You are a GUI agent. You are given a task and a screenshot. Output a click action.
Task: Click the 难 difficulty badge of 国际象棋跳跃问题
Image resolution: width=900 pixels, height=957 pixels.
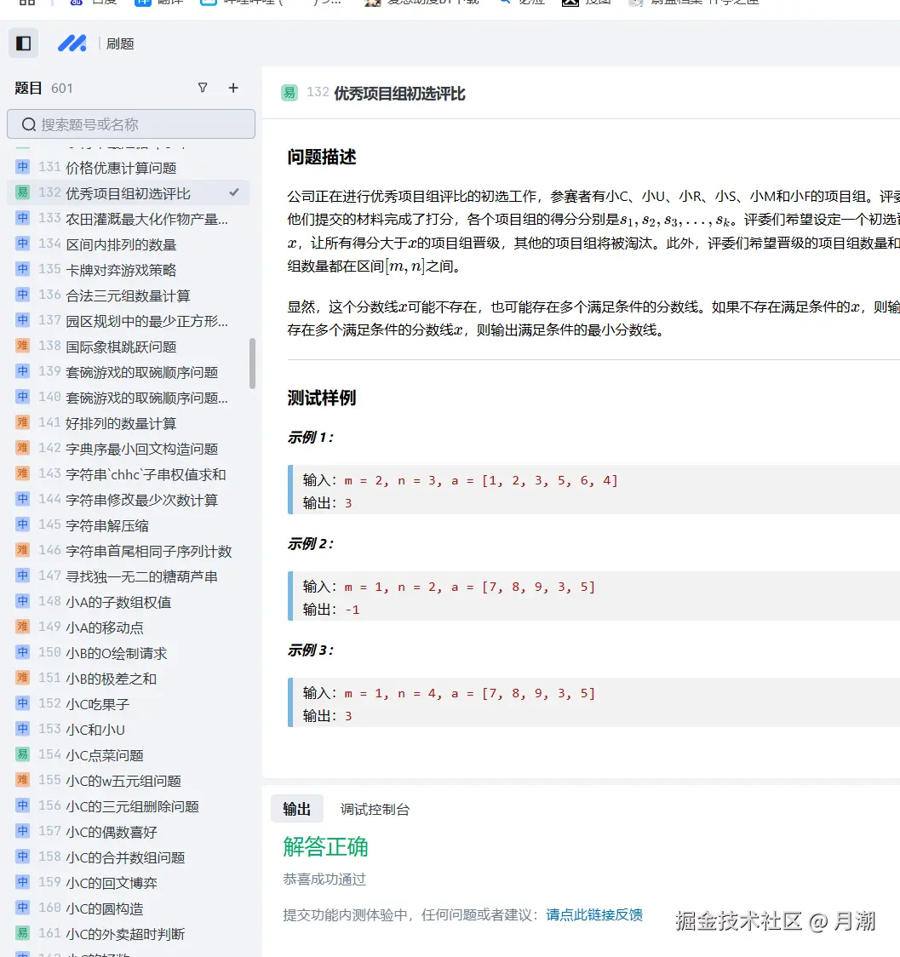pos(21,346)
